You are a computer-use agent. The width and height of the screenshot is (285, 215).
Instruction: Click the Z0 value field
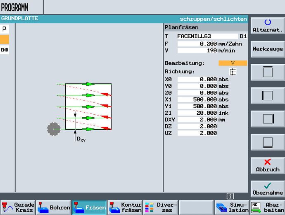tap(197, 93)
